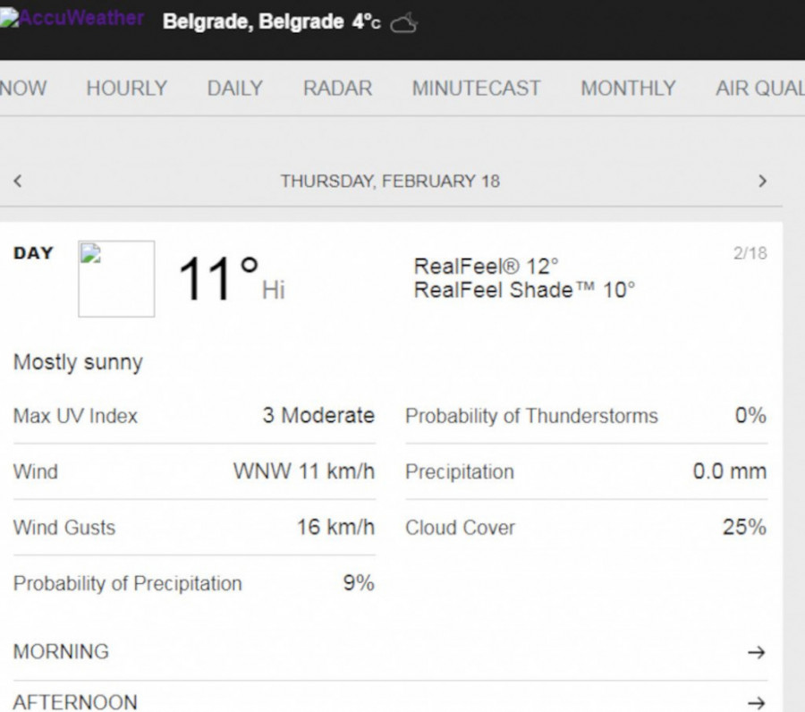Click the 4°c current temperature in header
The image size is (805, 712).
point(366,22)
